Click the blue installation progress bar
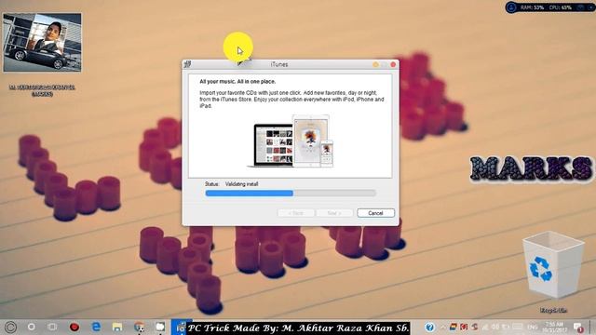The height and width of the screenshot is (335, 596). 291,194
